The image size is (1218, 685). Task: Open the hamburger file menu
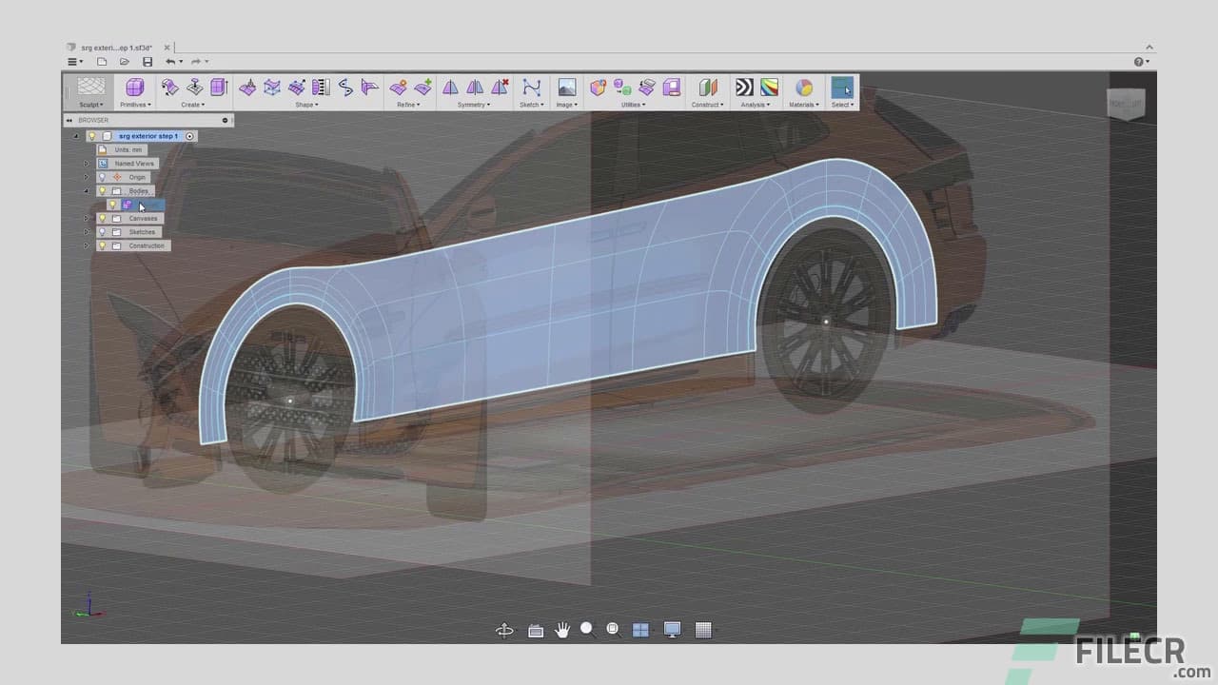tap(74, 61)
